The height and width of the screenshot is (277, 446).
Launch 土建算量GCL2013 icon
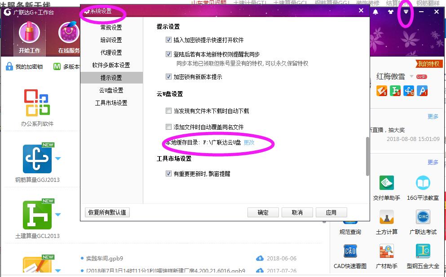pos(37,215)
